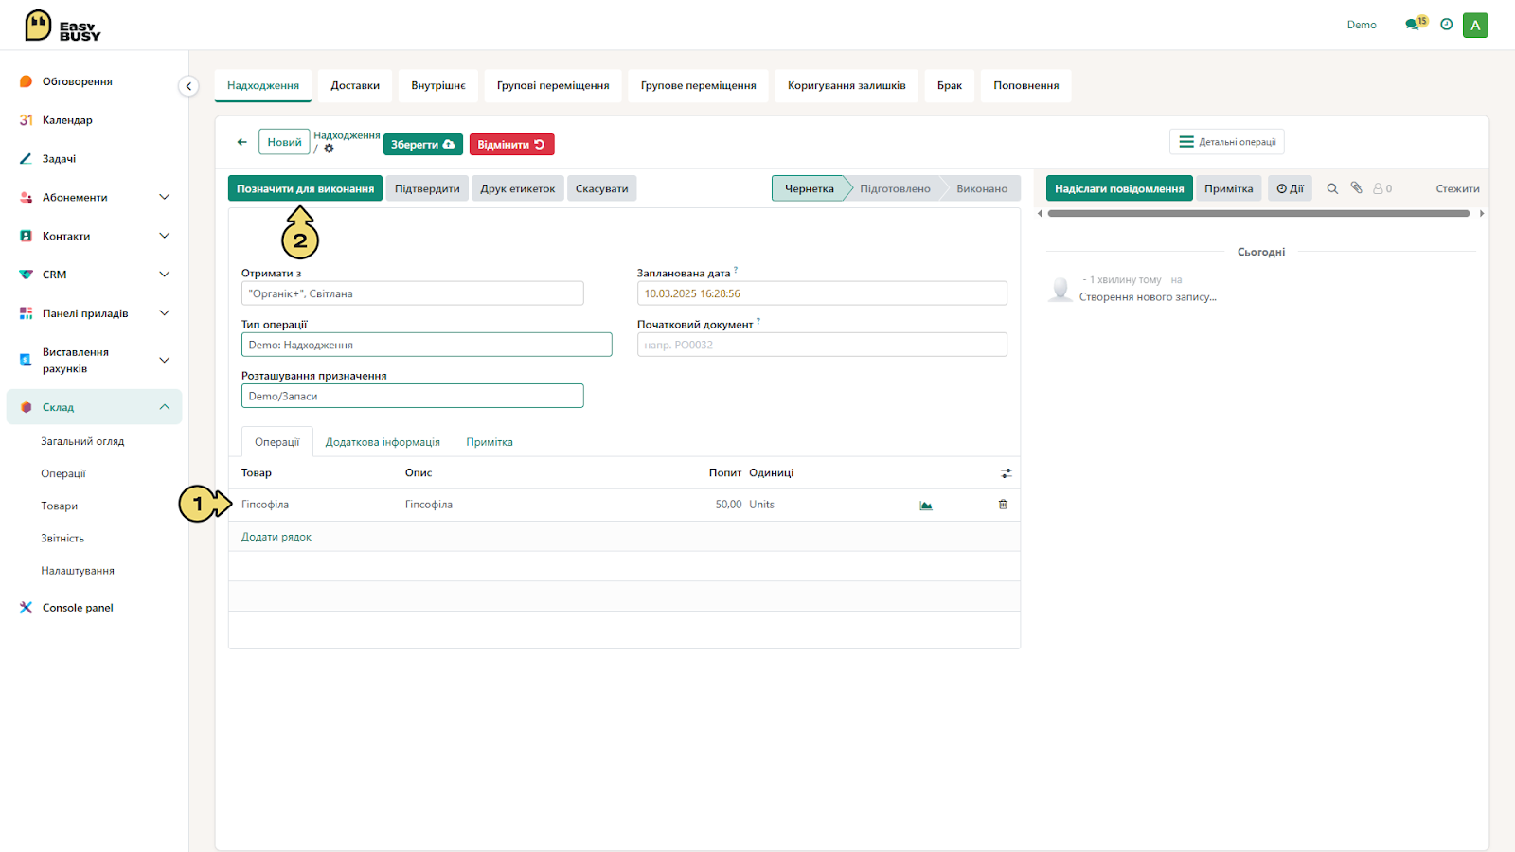The height and width of the screenshot is (852, 1515).
Task: Click Запланована дата field
Action: (822, 293)
